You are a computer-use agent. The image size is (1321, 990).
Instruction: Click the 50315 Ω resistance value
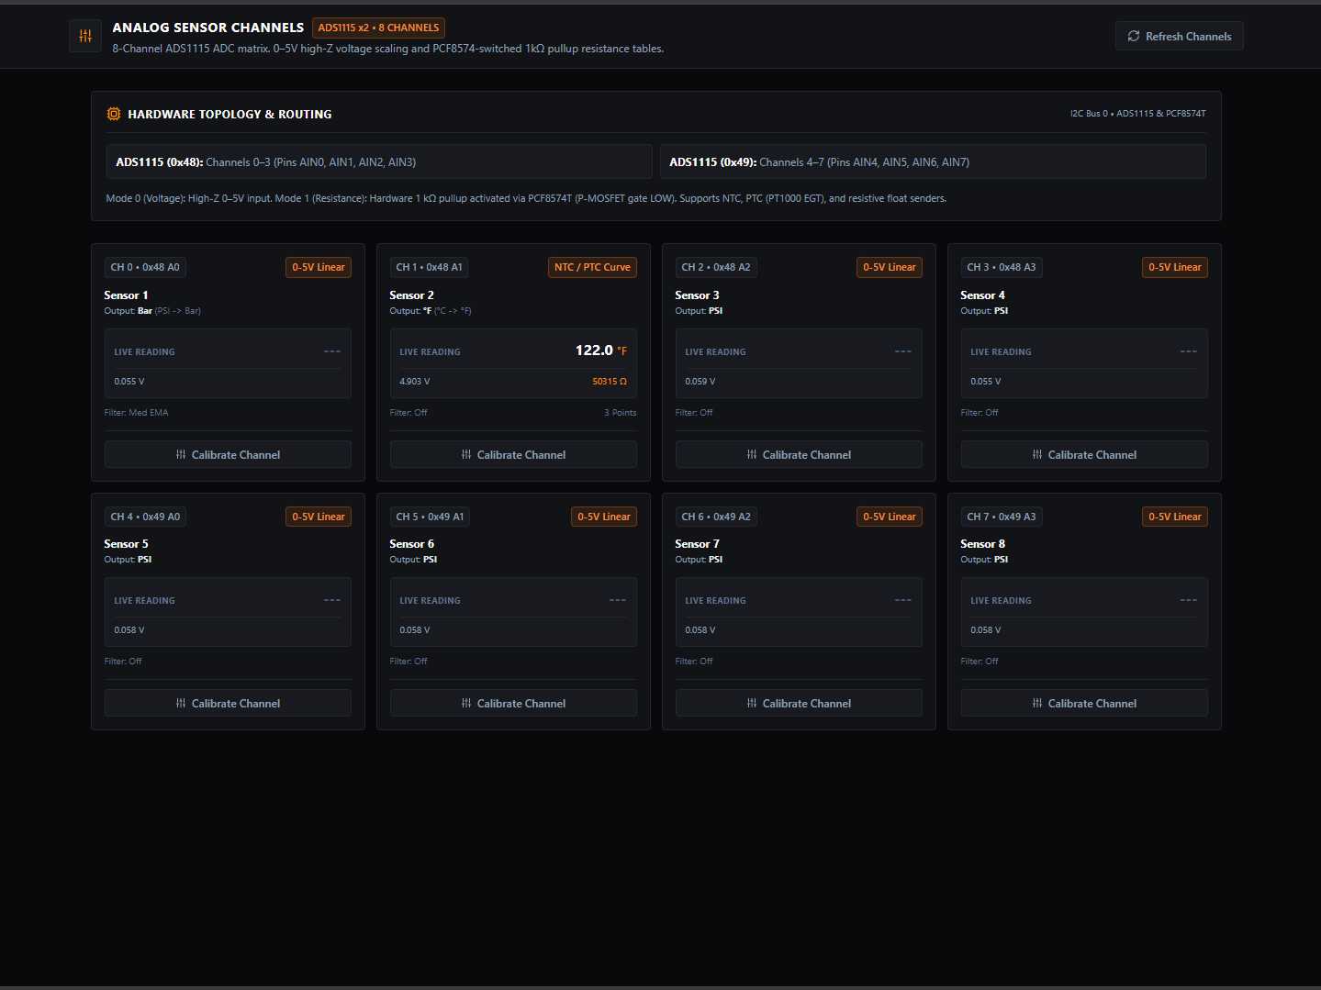[610, 381]
